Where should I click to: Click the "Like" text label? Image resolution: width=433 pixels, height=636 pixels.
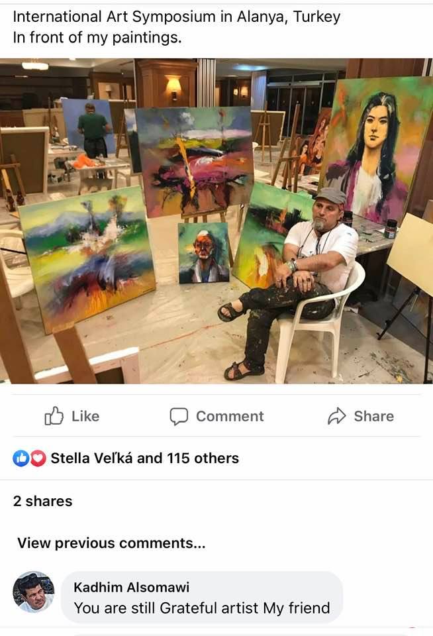pos(85,416)
